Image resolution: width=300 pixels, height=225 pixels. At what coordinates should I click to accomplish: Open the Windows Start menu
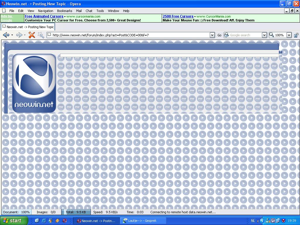[x=14, y=221]
